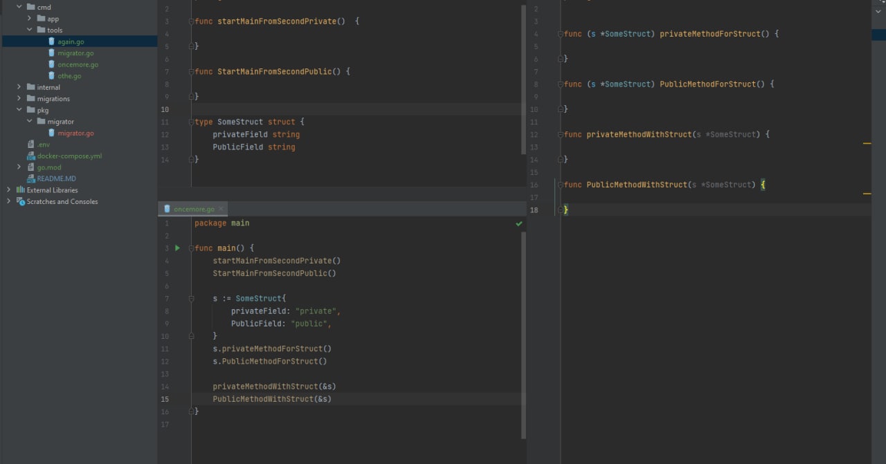Fold func main() with its gutter marker
The width and height of the screenshot is (886, 464).
click(x=191, y=248)
